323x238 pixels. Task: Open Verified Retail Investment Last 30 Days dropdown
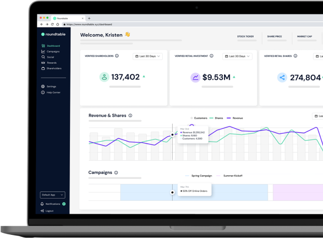(237, 56)
